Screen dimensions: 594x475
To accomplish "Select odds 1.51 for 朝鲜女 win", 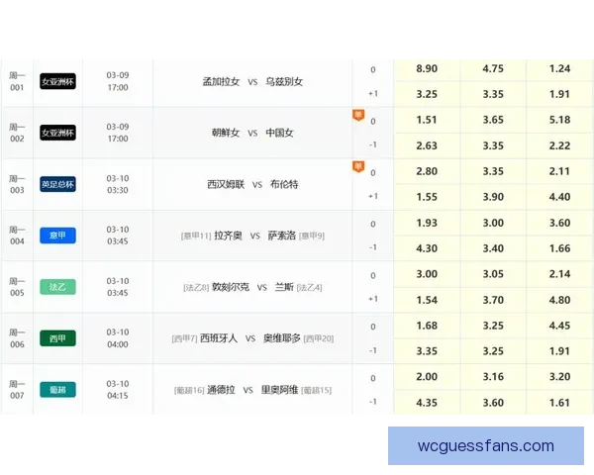I will pyautogui.click(x=427, y=120).
